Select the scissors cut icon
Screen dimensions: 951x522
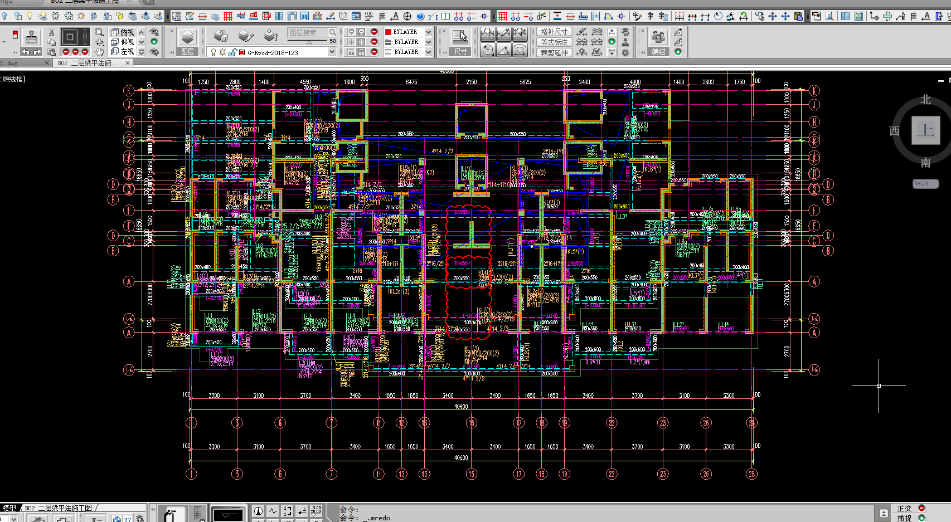(x=51, y=32)
